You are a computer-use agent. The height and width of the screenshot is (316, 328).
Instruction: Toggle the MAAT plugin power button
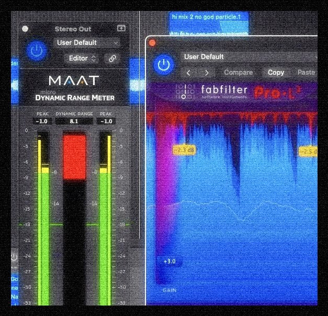37,50
